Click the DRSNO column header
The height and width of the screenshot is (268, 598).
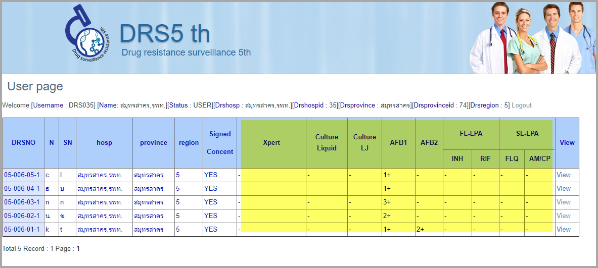pyautogui.click(x=23, y=143)
